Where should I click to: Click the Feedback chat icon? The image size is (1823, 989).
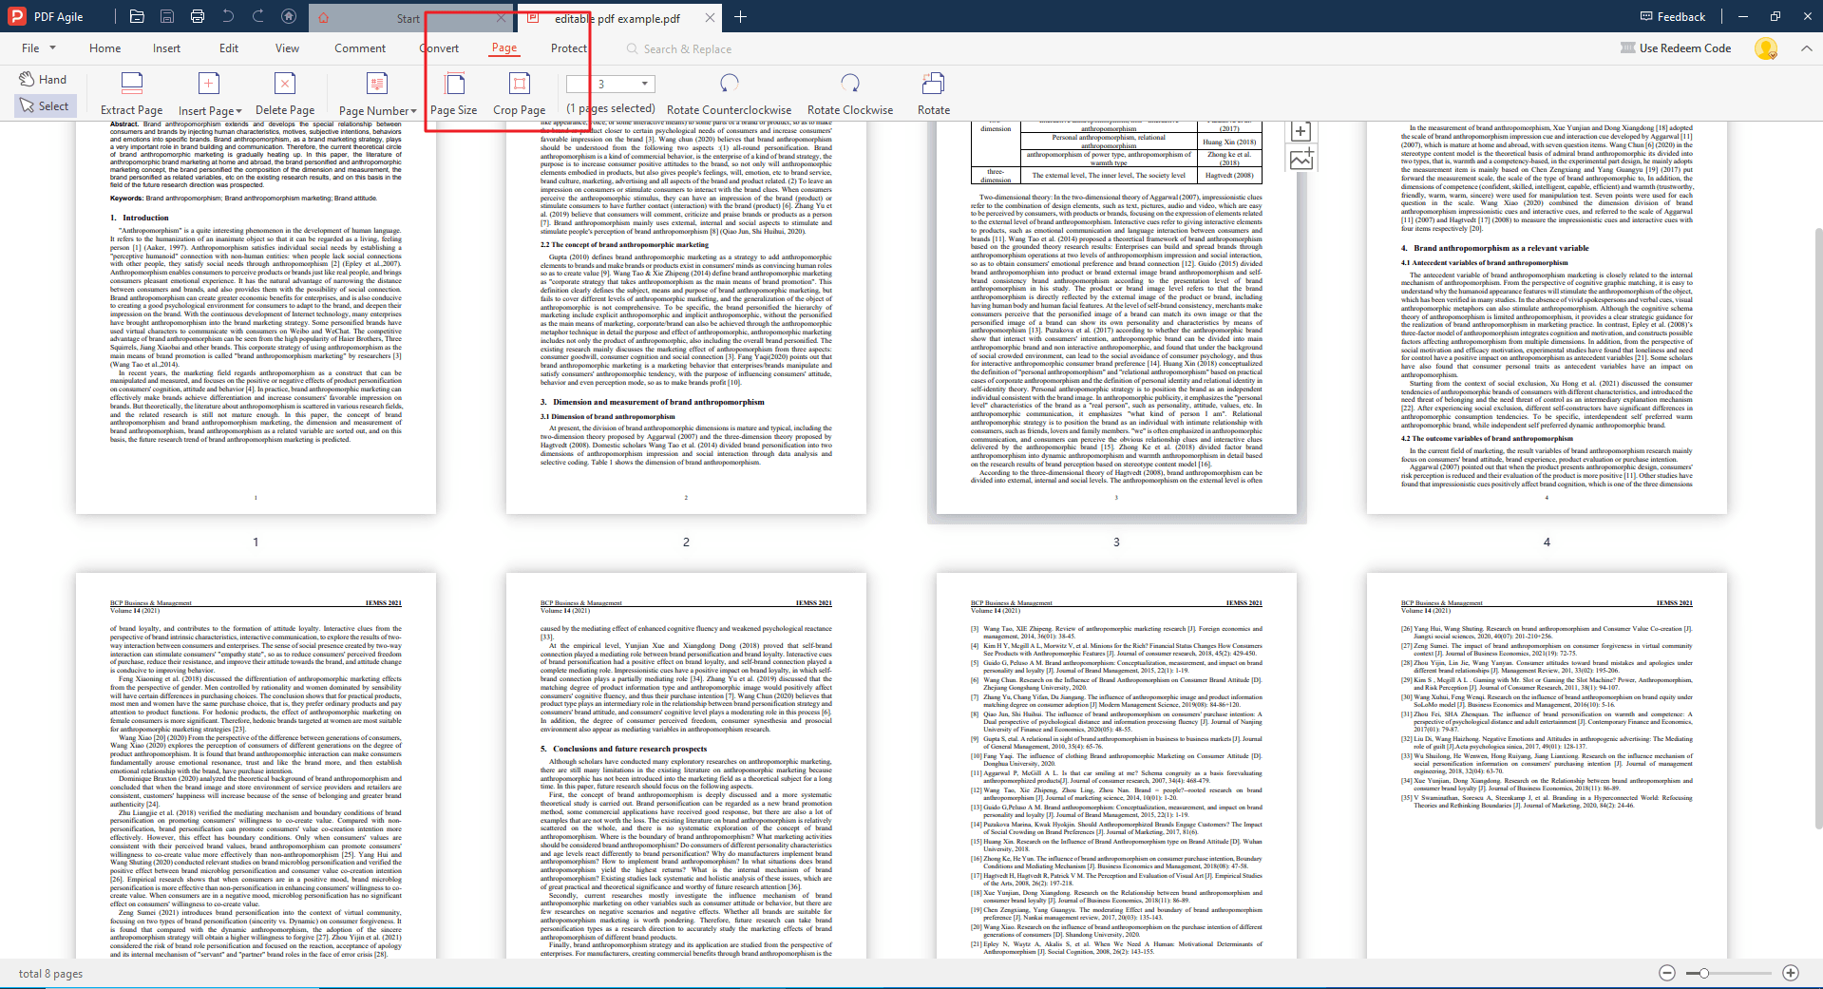[1646, 17]
